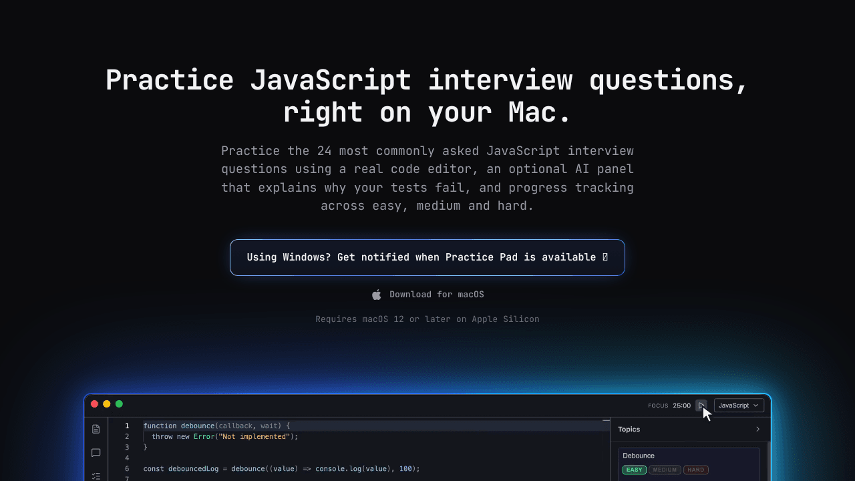Click the red close window dot
The image size is (855, 481).
coord(95,404)
